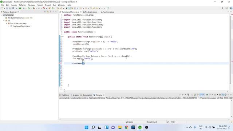Viewport: 233px width, 131px height.
Task: Switch to Function.class editor tab
Action: [107, 12]
